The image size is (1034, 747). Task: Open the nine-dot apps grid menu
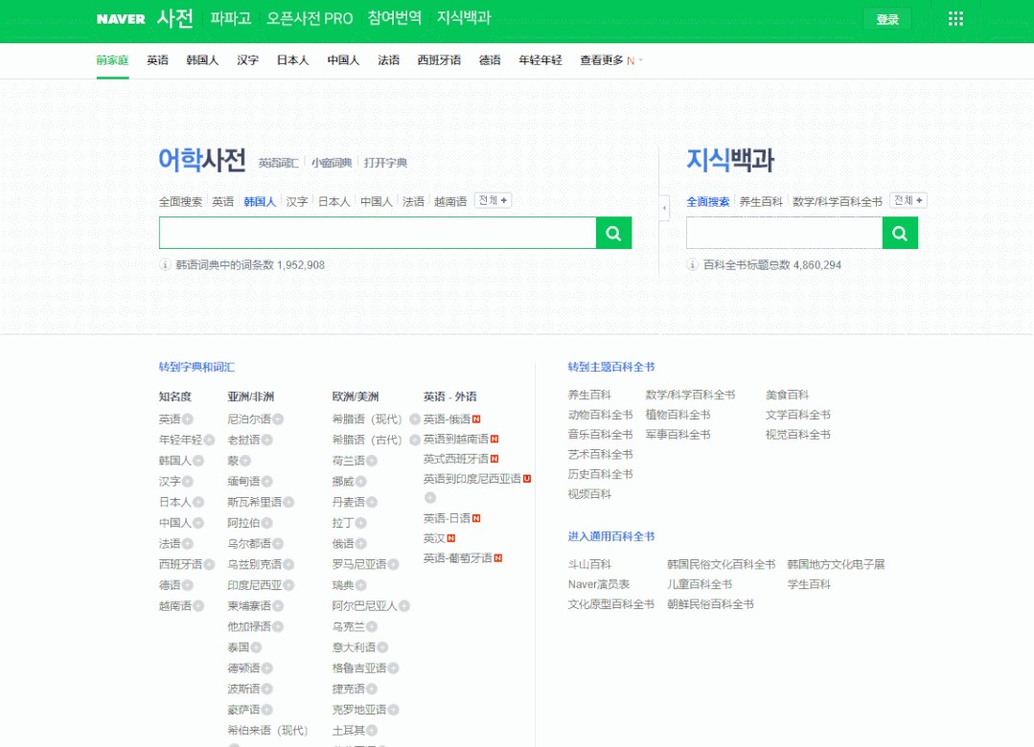[x=955, y=19]
